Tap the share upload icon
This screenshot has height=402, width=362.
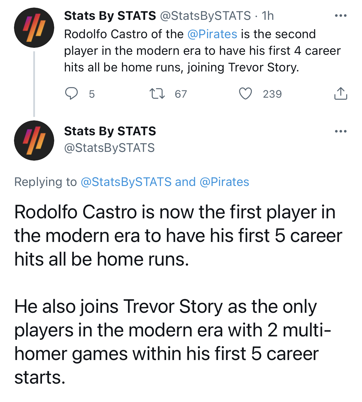point(340,94)
